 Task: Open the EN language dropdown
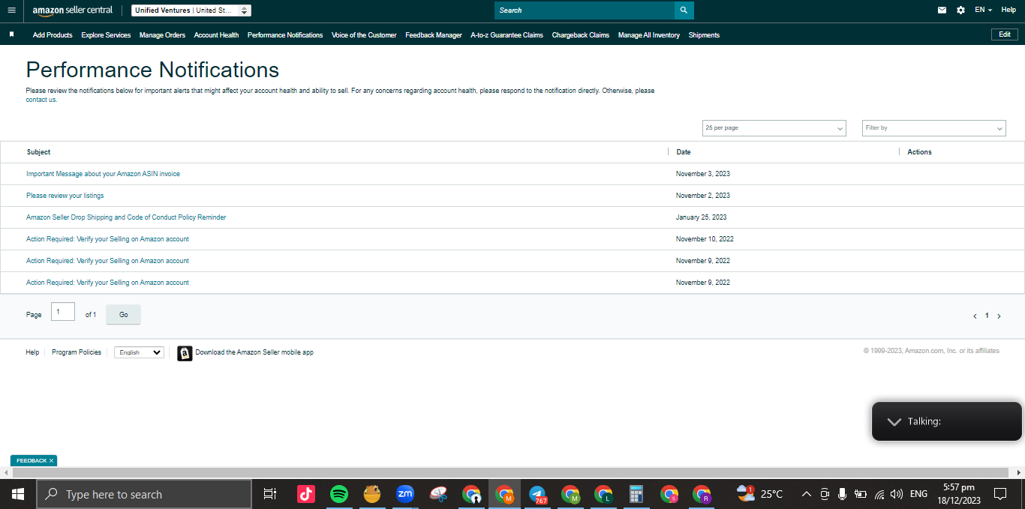tap(983, 10)
